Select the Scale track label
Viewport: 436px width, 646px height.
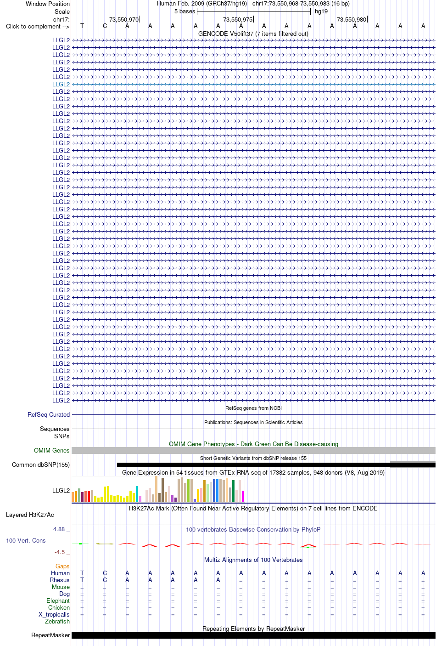pos(62,11)
